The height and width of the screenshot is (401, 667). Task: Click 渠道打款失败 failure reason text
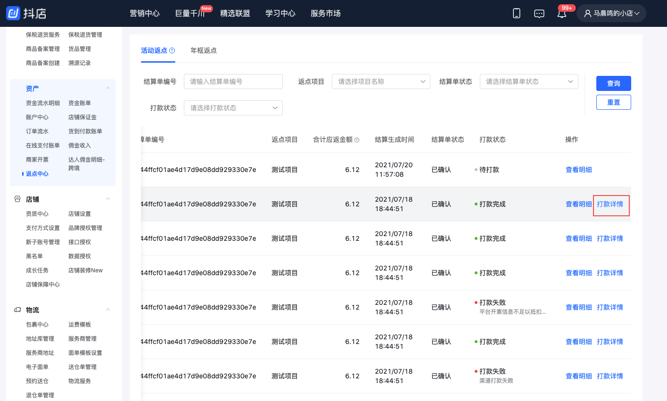pyautogui.click(x=496, y=381)
